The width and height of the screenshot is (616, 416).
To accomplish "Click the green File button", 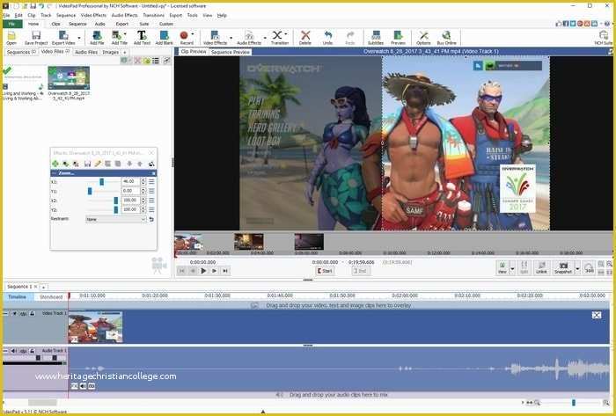I will [x=12, y=24].
